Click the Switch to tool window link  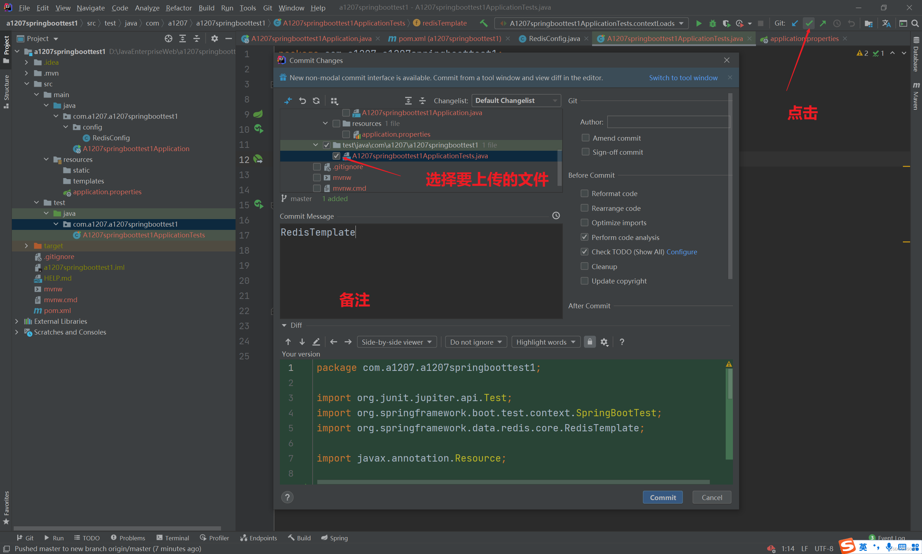[x=683, y=78]
